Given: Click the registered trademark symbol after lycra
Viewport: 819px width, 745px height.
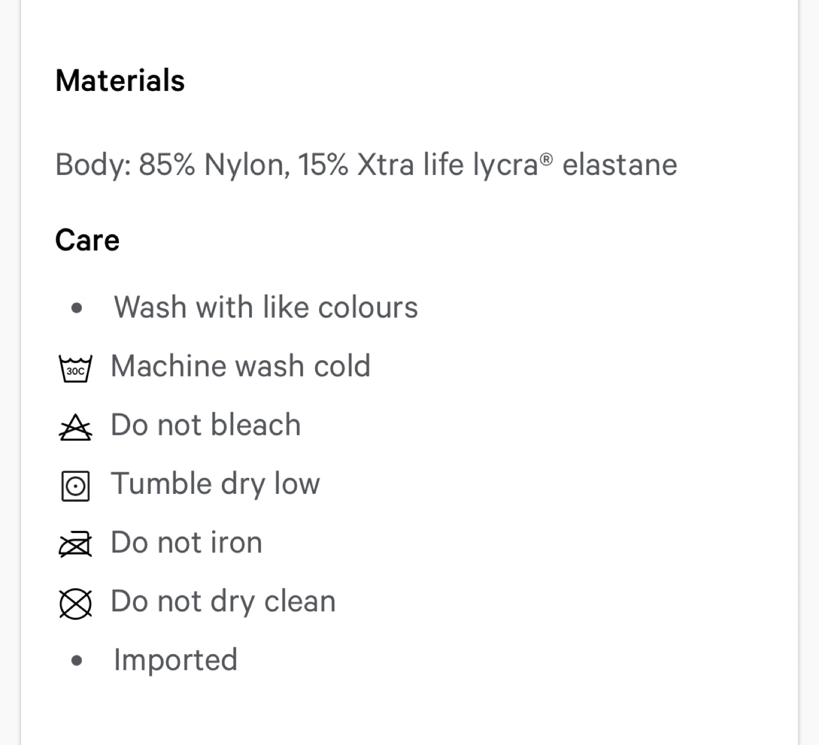Looking at the screenshot, I should click(x=546, y=159).
